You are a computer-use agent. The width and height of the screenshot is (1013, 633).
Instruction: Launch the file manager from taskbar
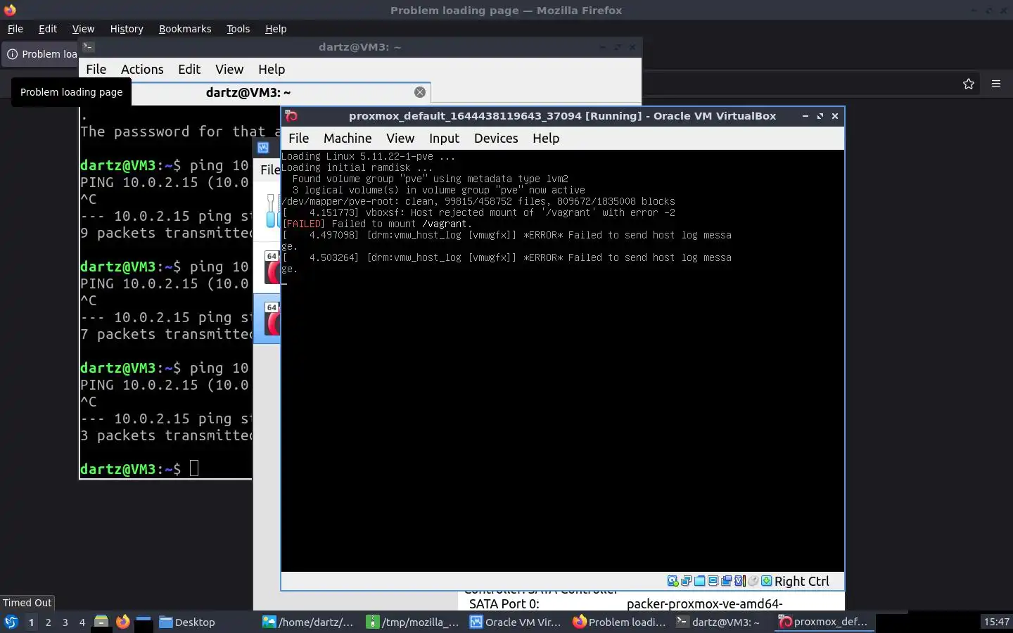point(101,622)
